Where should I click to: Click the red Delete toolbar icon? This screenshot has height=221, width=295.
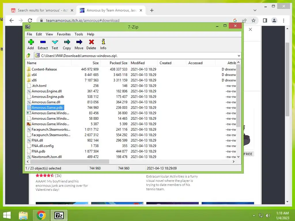point(91,42)
